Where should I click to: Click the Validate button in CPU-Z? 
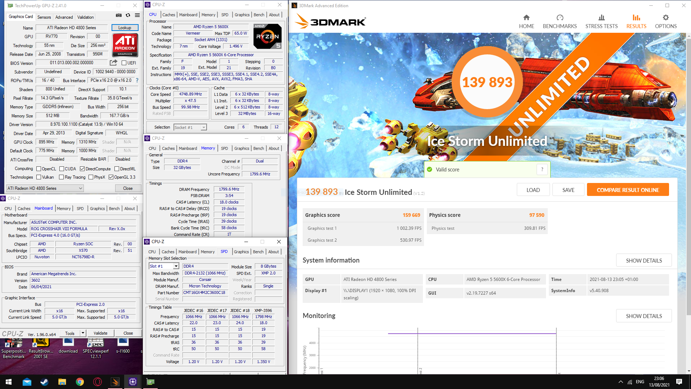[x=100, y=333]
